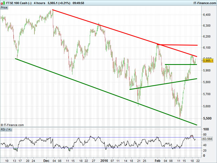The width and height of the screenshot is (217, 163).
Task: Click the Dec label on the date axis
Action: tap(46, 161)
